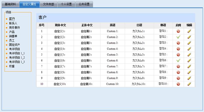
Task: Click the 'Custom 10:' English cell
Action: tap(112, 84)
